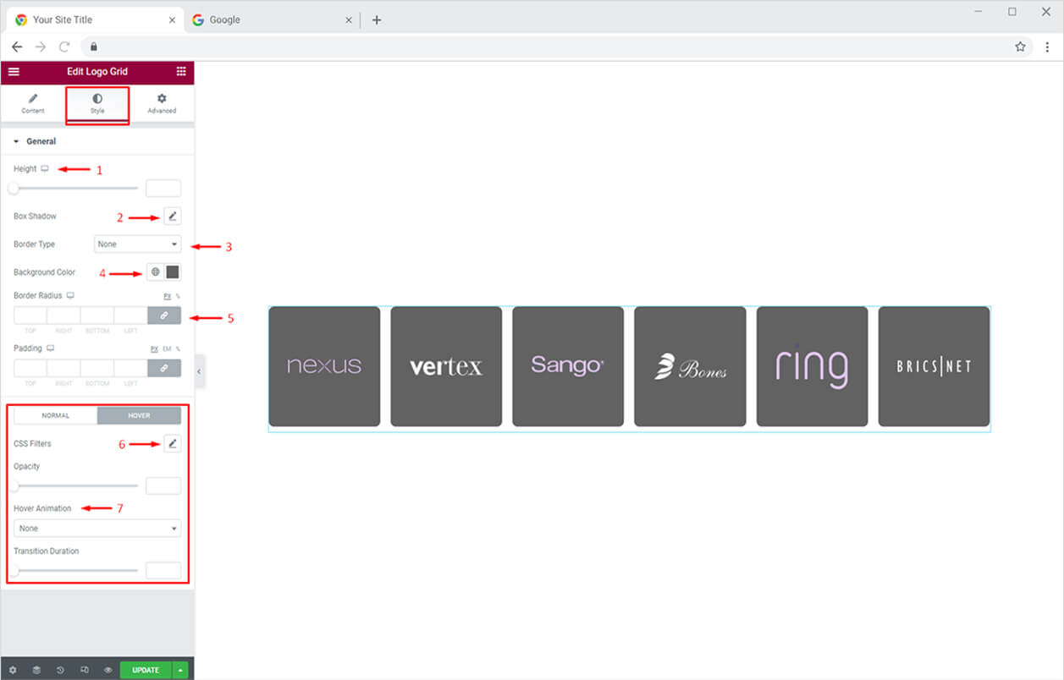Viewport: 1064px width, 680px height.
Task: Toggle Border Radius linked values
Action: click(x=164, y=315)
